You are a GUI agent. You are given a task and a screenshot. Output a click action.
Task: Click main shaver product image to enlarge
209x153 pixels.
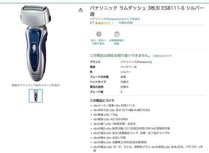(35, 43)
